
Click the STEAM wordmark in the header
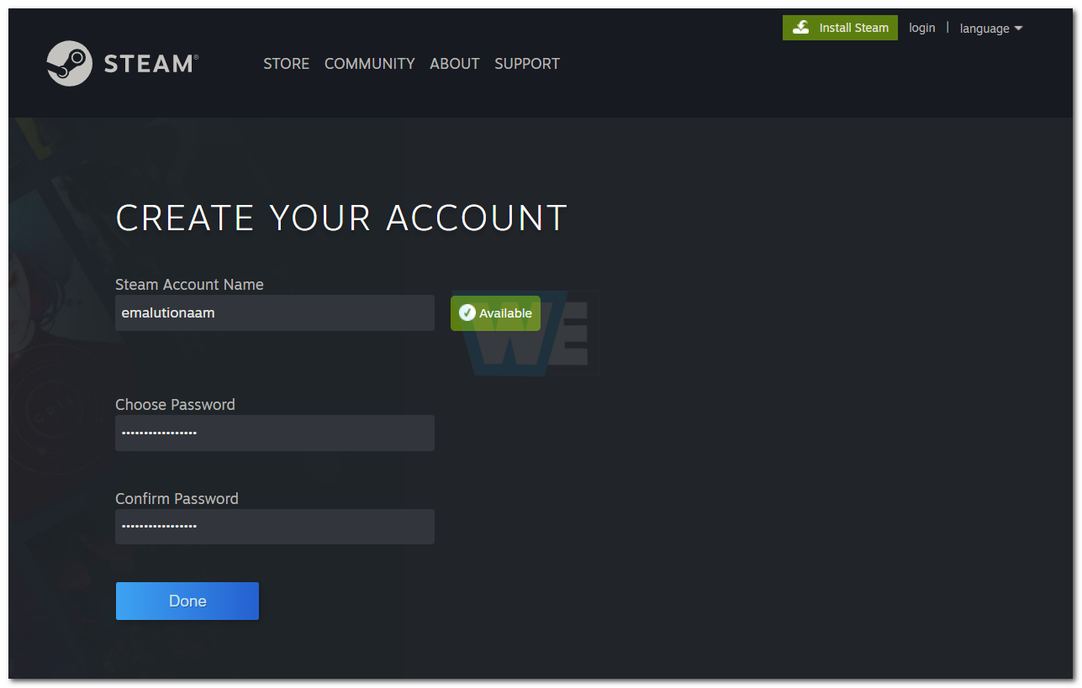tap(148, 62)
